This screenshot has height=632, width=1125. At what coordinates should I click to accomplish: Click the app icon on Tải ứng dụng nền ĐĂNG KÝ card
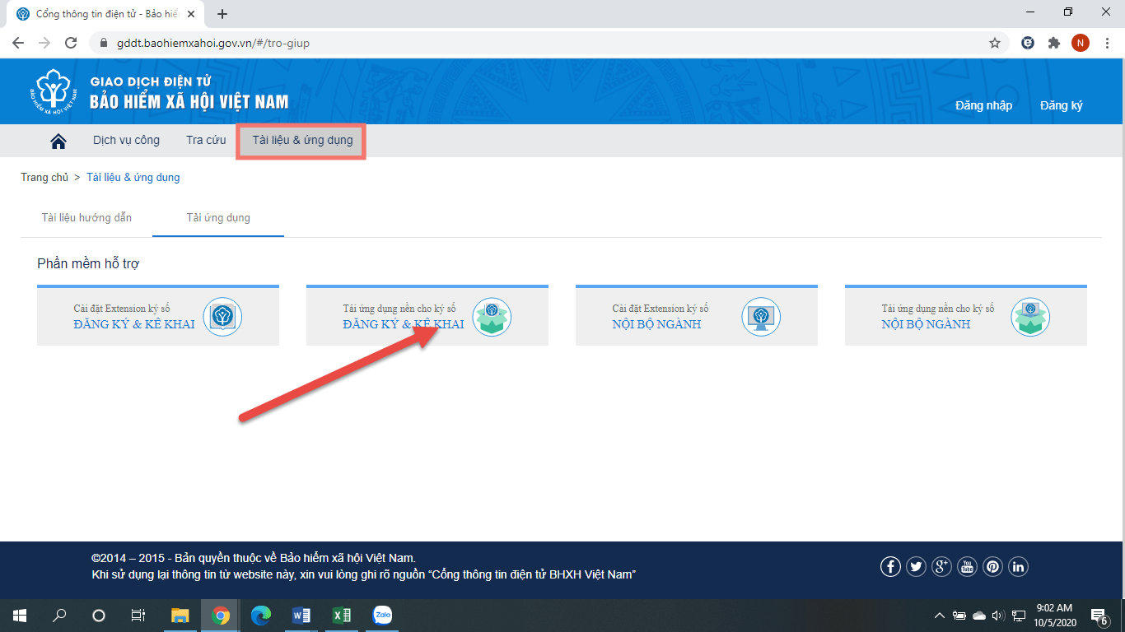492,317
